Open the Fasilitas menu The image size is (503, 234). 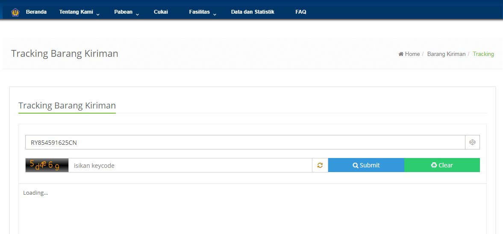[199, 12]
